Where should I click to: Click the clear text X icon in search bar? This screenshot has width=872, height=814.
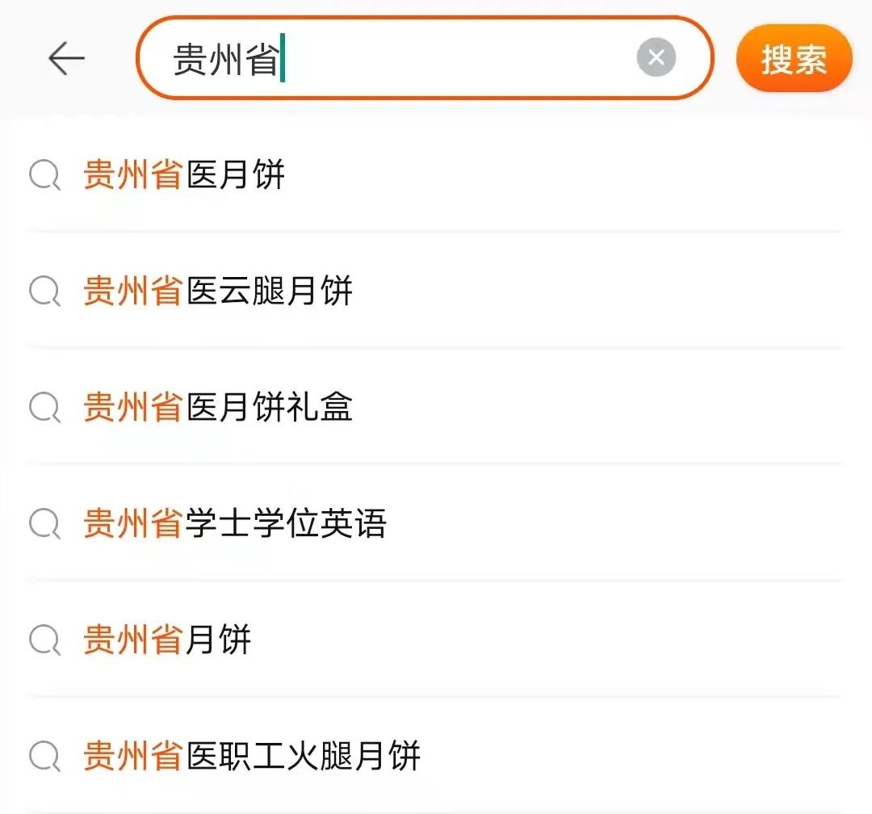[x=656, y=57]
